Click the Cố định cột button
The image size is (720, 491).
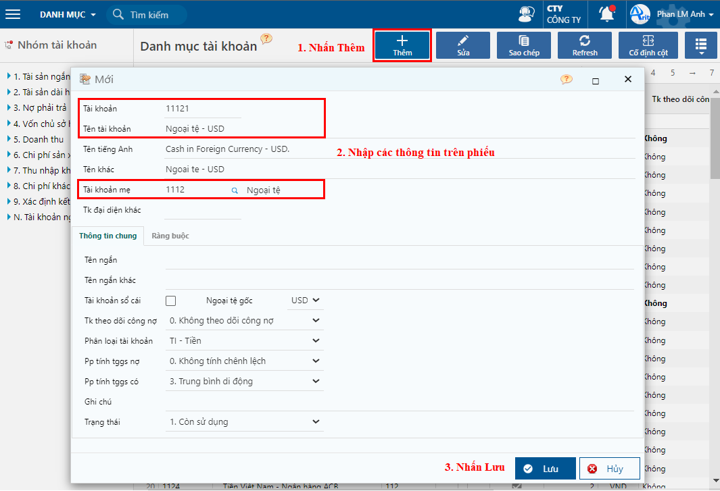click(648, 45)
